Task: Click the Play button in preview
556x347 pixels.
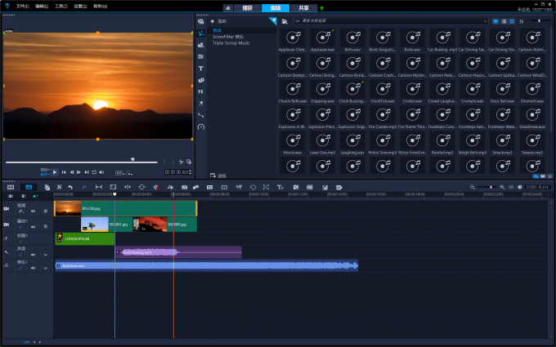Action: (x=55, y=172)
